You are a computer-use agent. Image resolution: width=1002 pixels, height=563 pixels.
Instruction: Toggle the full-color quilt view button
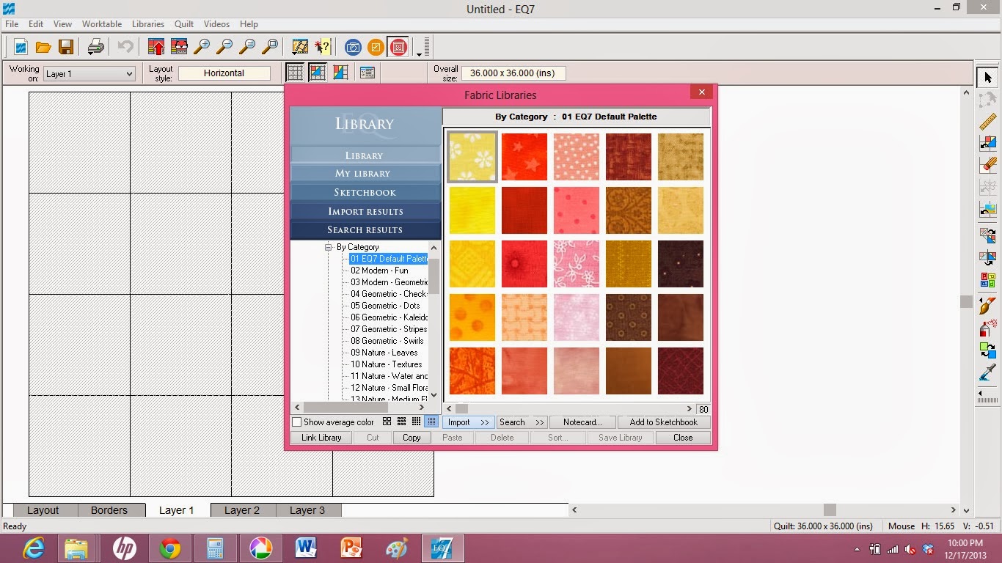(340, 73)
